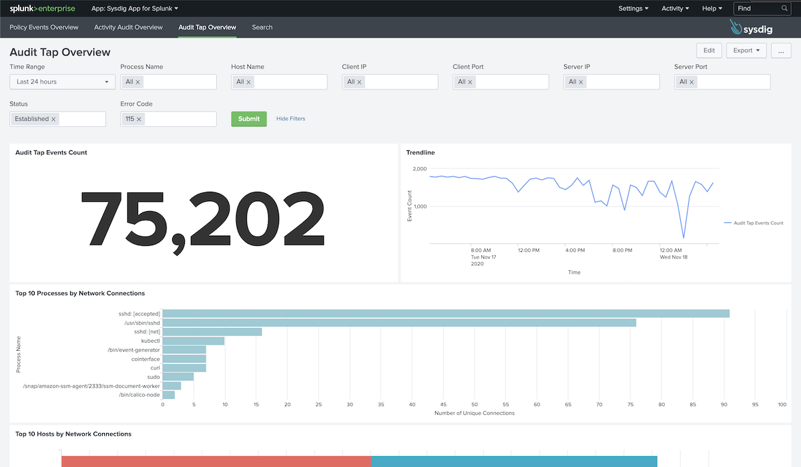
Task: Click the Edit dashboard button
Action: [708, 51]
